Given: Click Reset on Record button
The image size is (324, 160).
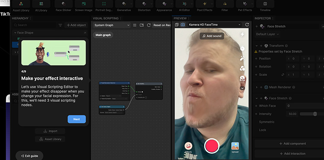Looking at the screenshot, I should [162, 25].
